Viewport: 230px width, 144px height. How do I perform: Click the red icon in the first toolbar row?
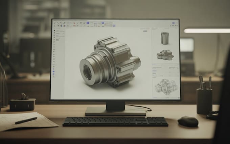tap(74, 23)
